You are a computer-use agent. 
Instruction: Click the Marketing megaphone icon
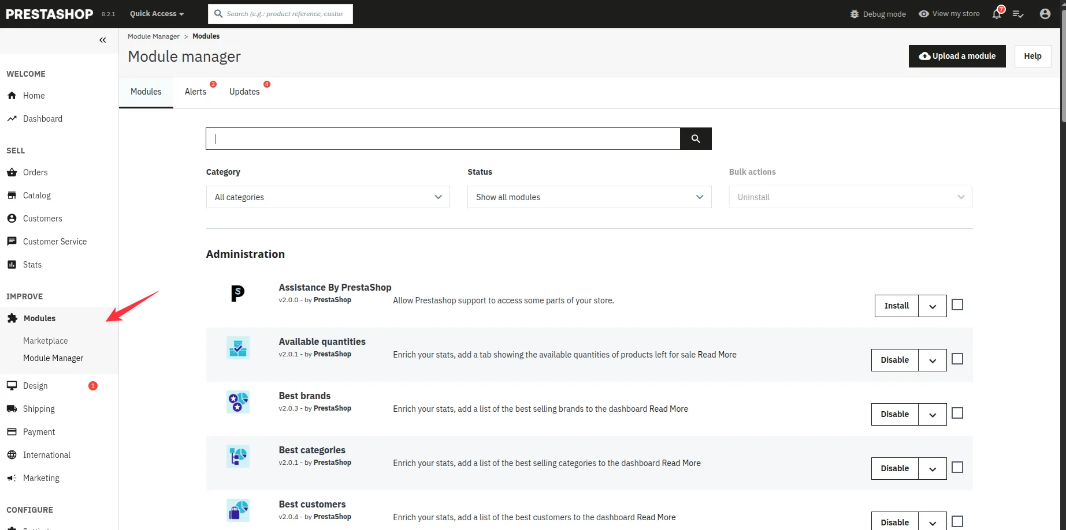click(13, 478)
